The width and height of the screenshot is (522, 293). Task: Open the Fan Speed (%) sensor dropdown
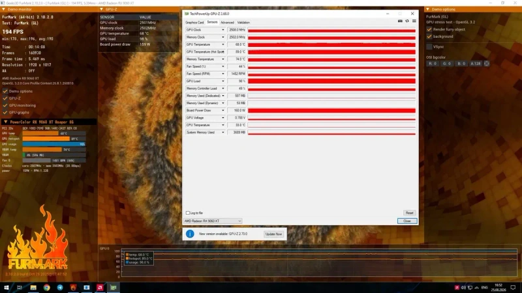(223, 66)
